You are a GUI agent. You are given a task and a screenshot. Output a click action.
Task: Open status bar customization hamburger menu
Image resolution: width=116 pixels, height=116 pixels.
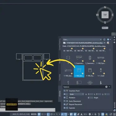(114, 114)
